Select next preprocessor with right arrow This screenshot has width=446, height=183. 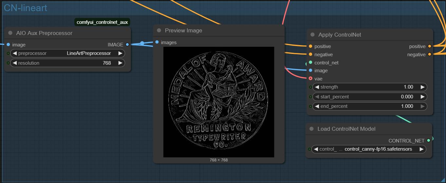point(120,53)
